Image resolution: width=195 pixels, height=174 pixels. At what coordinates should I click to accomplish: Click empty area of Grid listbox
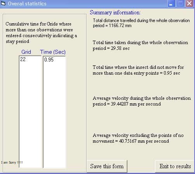coord(30,113)
